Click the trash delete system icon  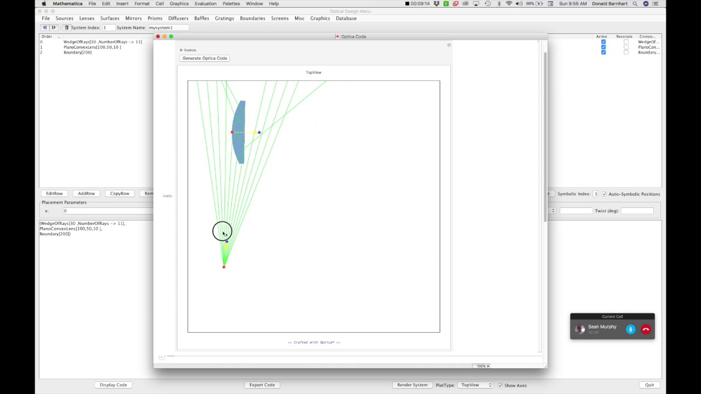point(66,27)
